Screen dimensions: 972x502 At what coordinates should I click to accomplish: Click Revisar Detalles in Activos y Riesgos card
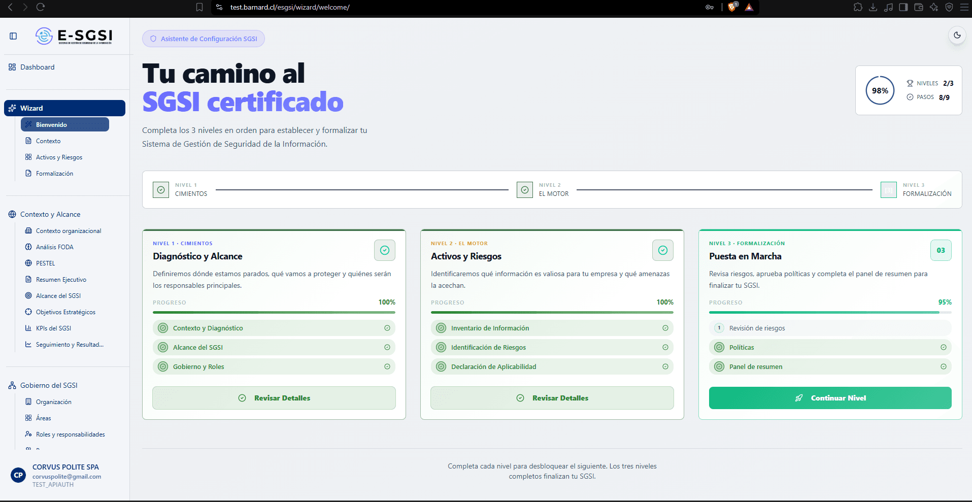552,398
